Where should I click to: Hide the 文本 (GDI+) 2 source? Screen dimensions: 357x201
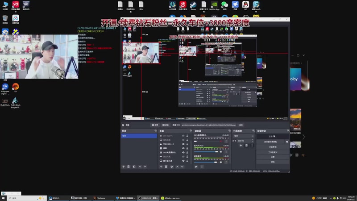pos(183,144)
